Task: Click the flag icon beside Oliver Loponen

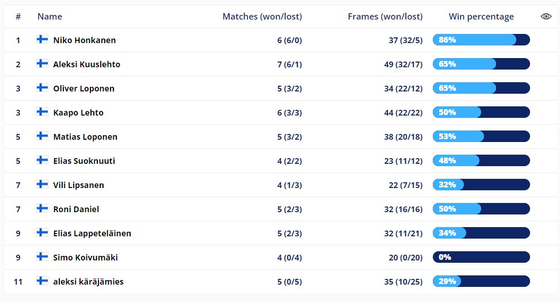Action: (43, 88)
